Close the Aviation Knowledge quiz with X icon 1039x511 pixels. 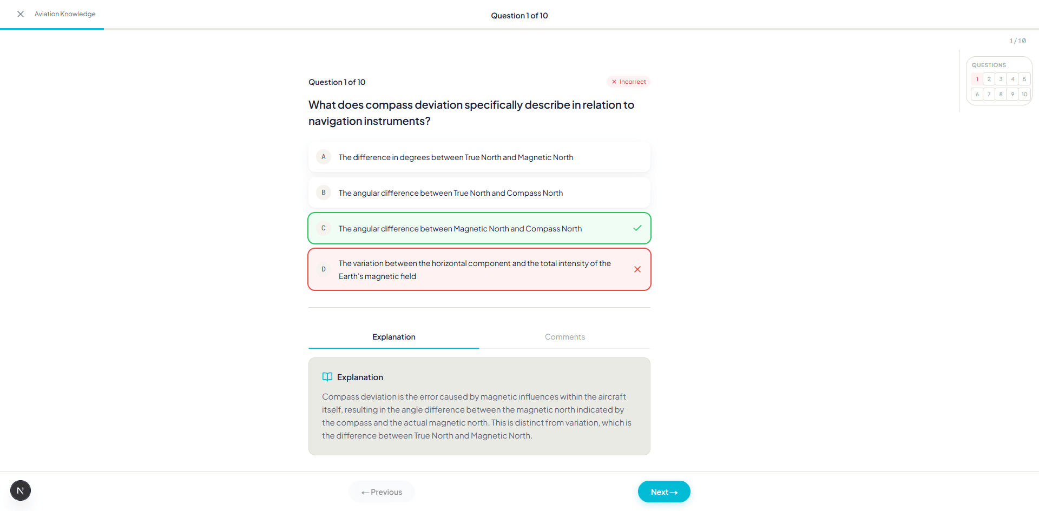point(21,14)
